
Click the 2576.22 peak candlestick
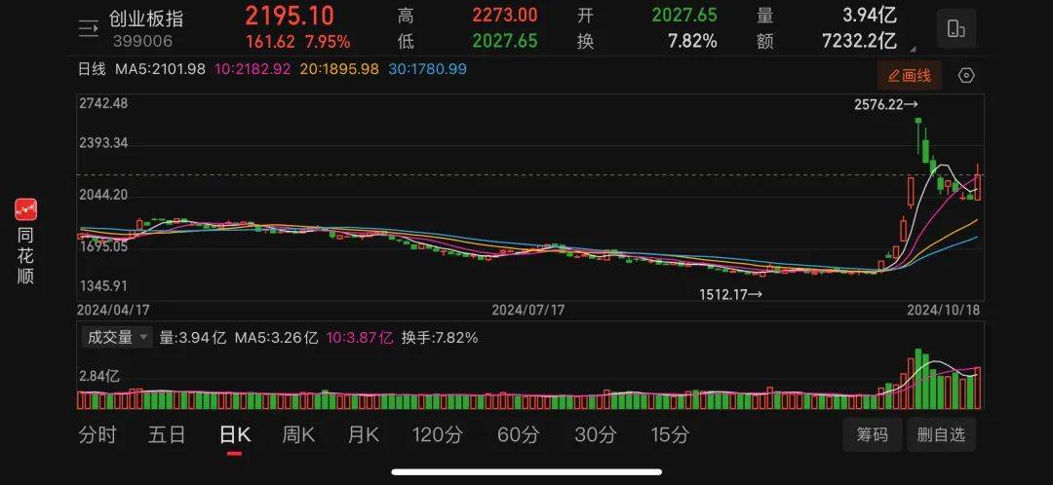point(918,135)
